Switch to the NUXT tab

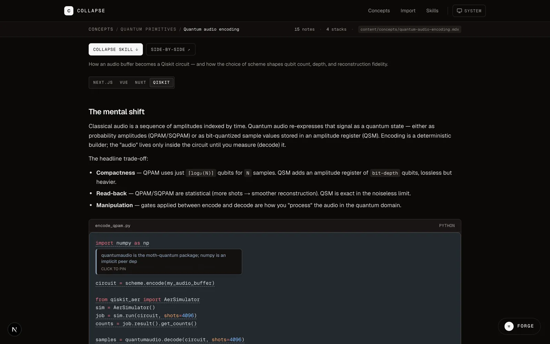tap(140, 83)
